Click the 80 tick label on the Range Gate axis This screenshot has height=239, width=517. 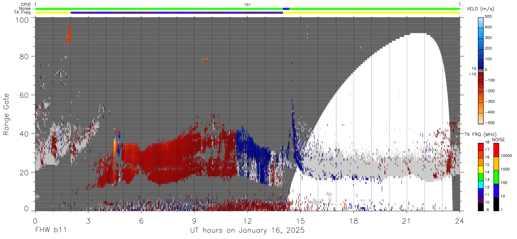pyautogui.click(x=25, y=56)
